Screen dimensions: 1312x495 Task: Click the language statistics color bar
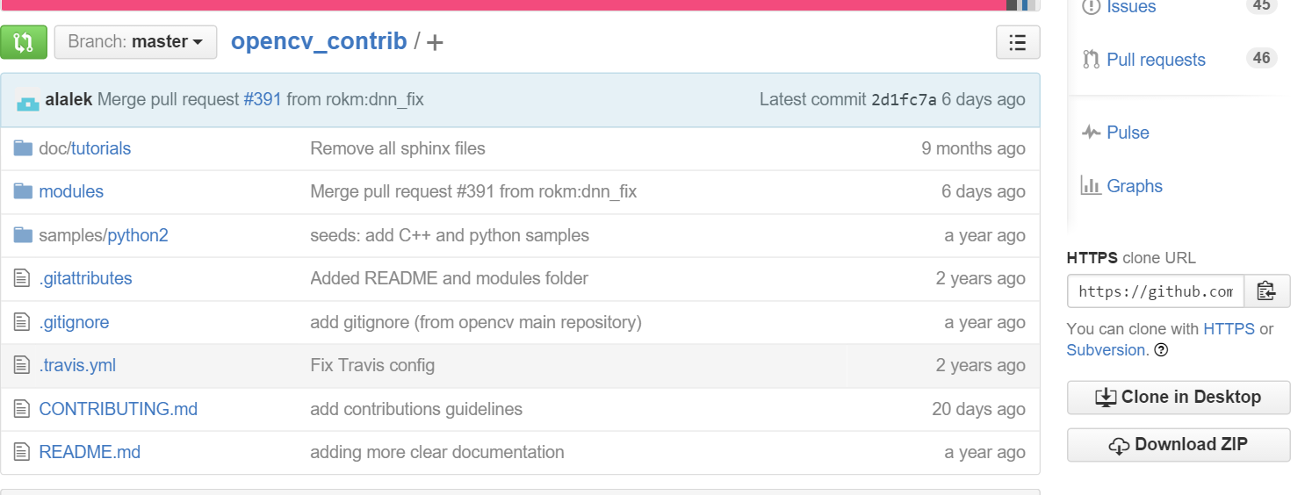click(520, 5)
